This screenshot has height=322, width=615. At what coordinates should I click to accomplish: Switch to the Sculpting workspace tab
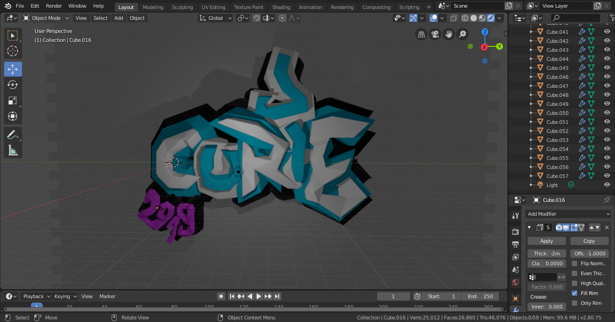tap(182, 7)
